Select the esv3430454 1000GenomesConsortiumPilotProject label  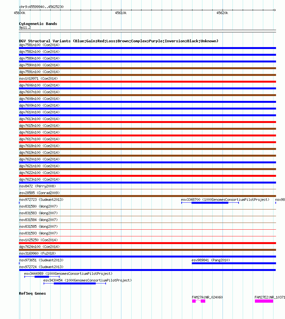pyautogui.click(x=87, y=280)
